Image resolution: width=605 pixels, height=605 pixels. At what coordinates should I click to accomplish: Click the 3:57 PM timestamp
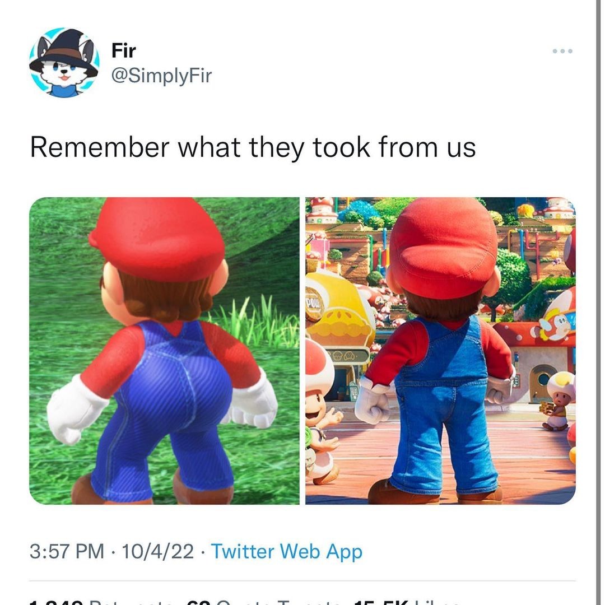[x=67, y=551]
